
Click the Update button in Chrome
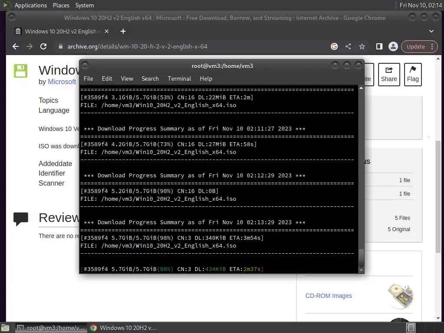(416, 46)
